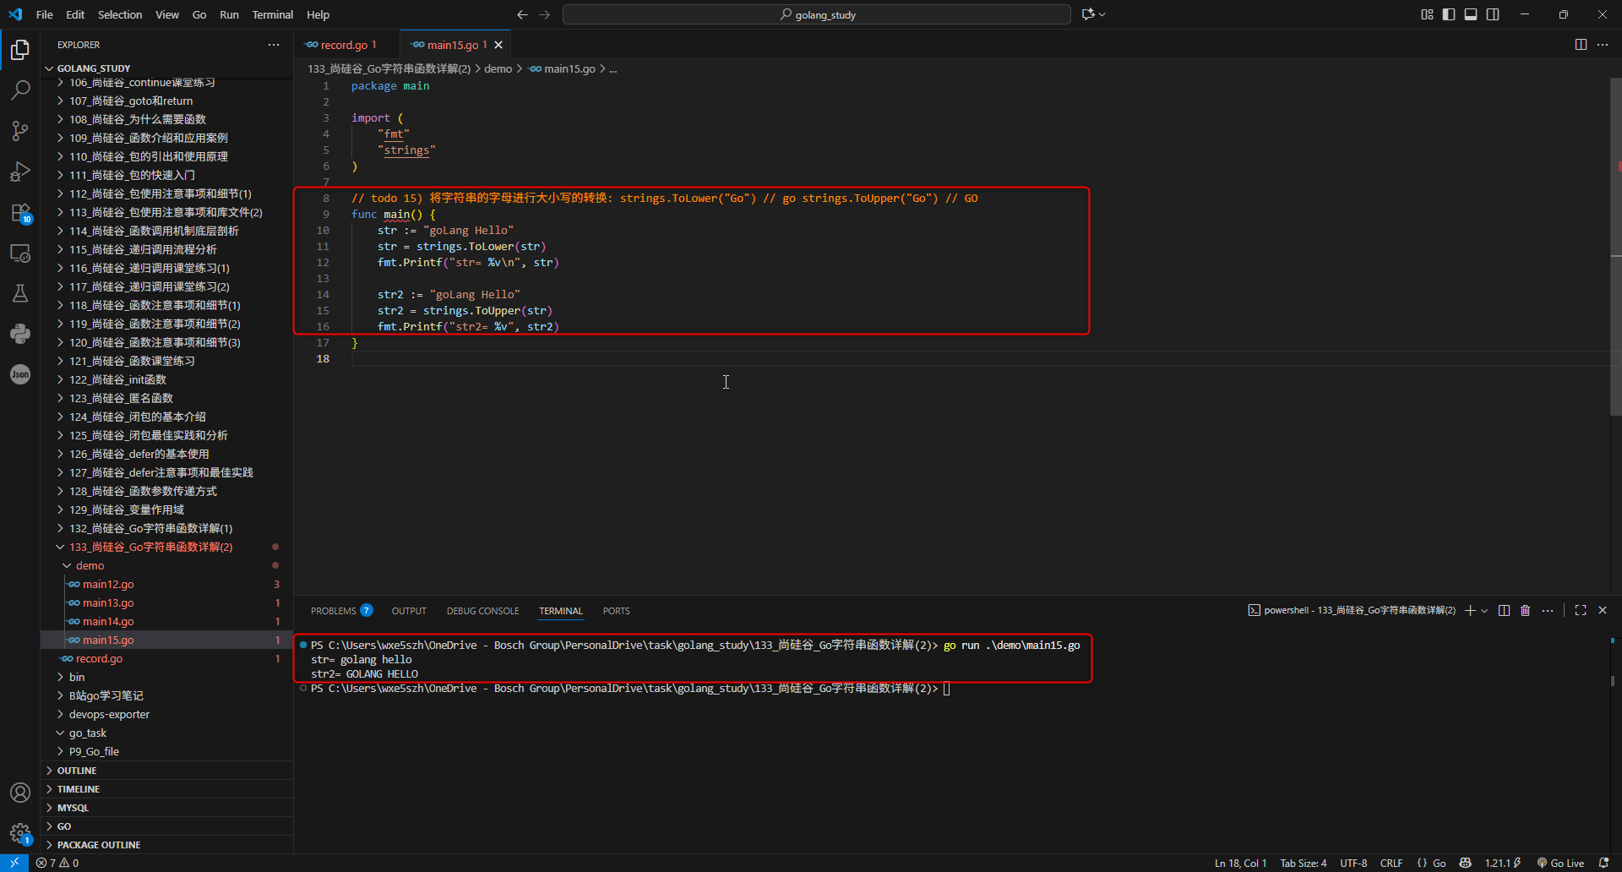
Task: Open record.go in the file tree
Action: 166,658
